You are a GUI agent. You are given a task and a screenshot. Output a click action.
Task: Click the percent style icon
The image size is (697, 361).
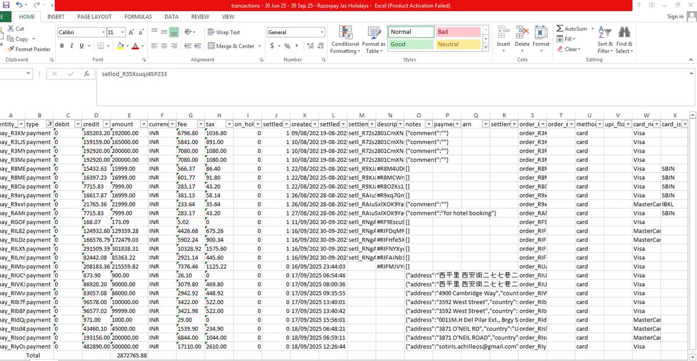(287, 46)
